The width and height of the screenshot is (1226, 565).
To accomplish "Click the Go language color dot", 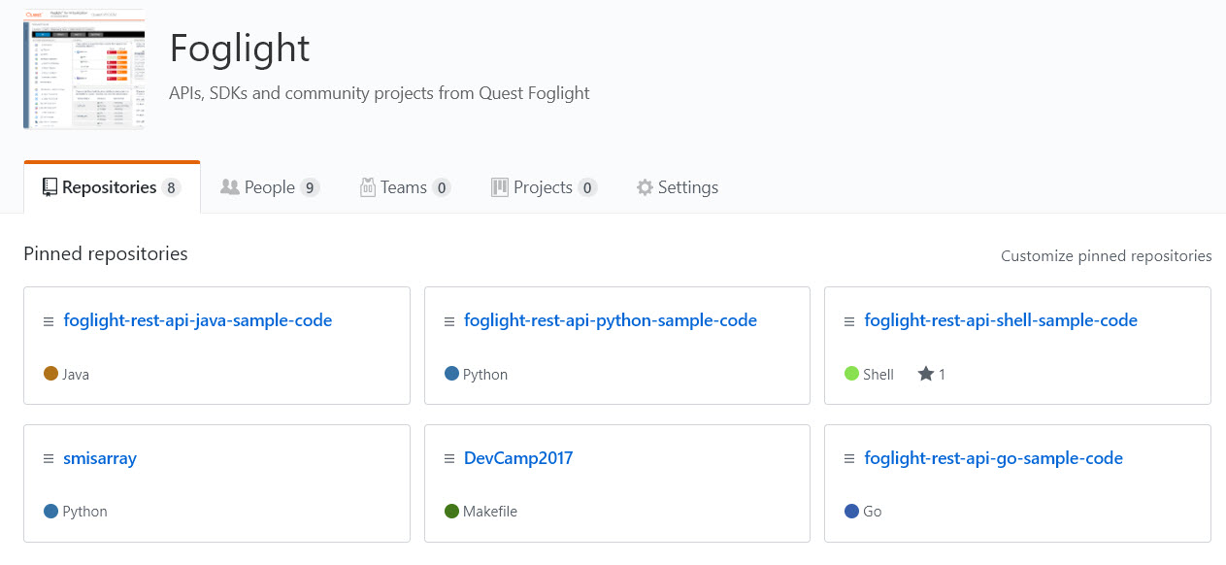I will tap(851, 511).
